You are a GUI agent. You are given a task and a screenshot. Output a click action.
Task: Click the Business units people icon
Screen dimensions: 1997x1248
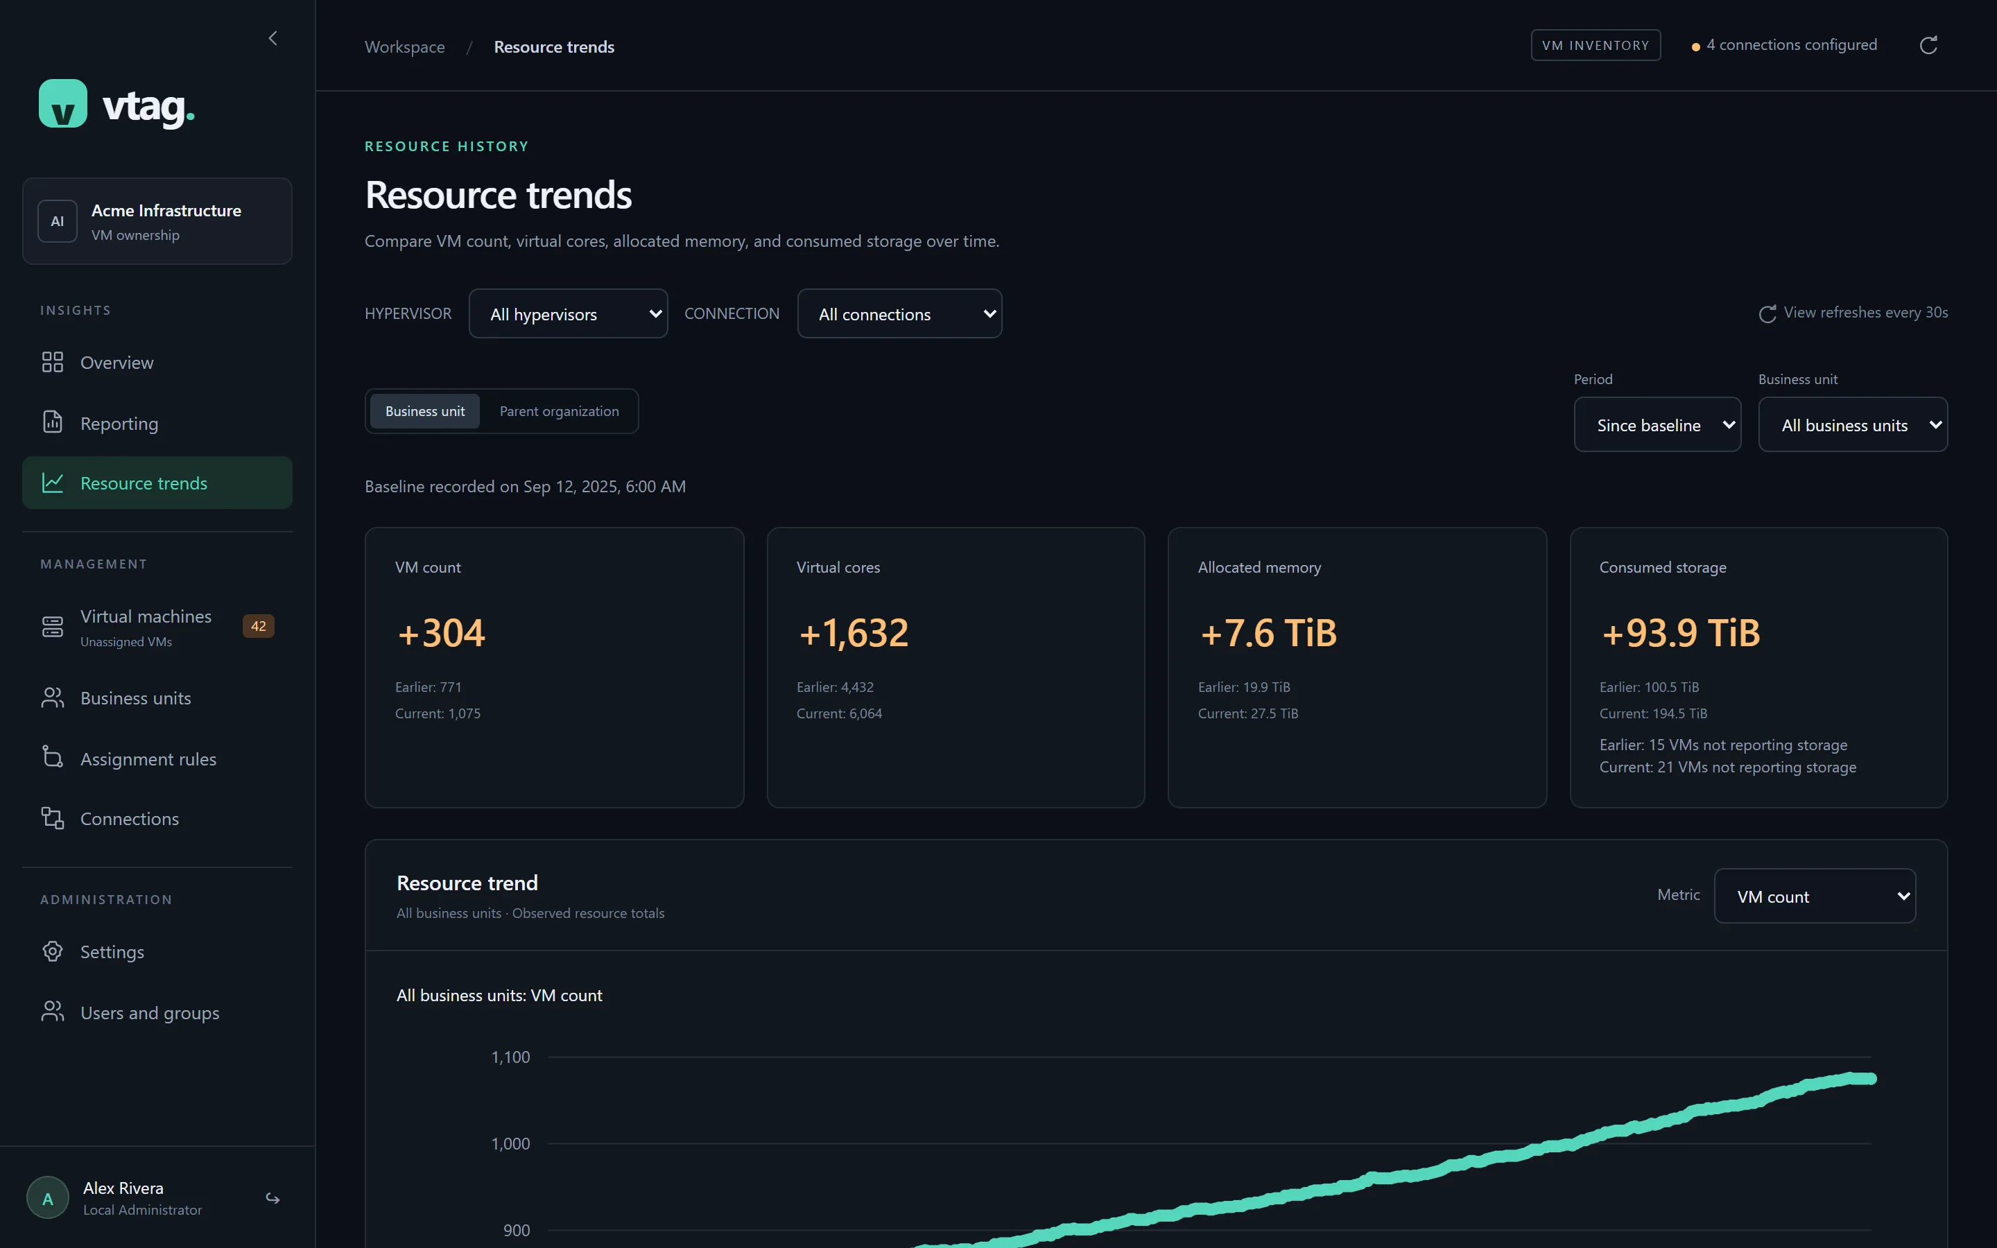tap(53, 697)
